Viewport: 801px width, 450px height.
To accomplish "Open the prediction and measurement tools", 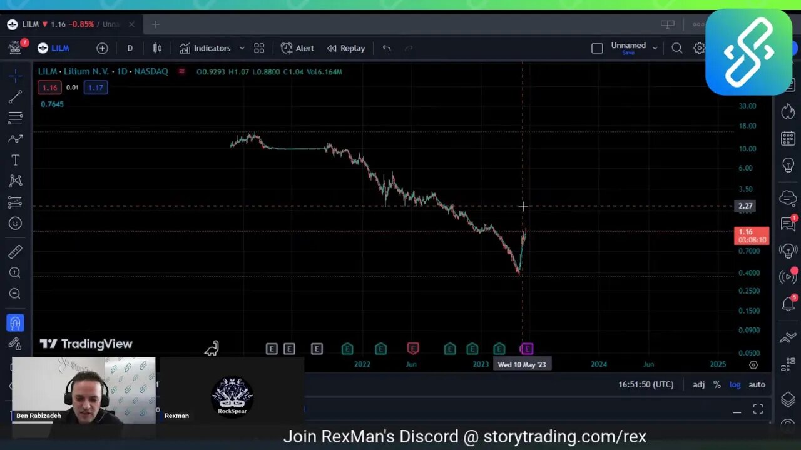I will [x=15, y=181].
